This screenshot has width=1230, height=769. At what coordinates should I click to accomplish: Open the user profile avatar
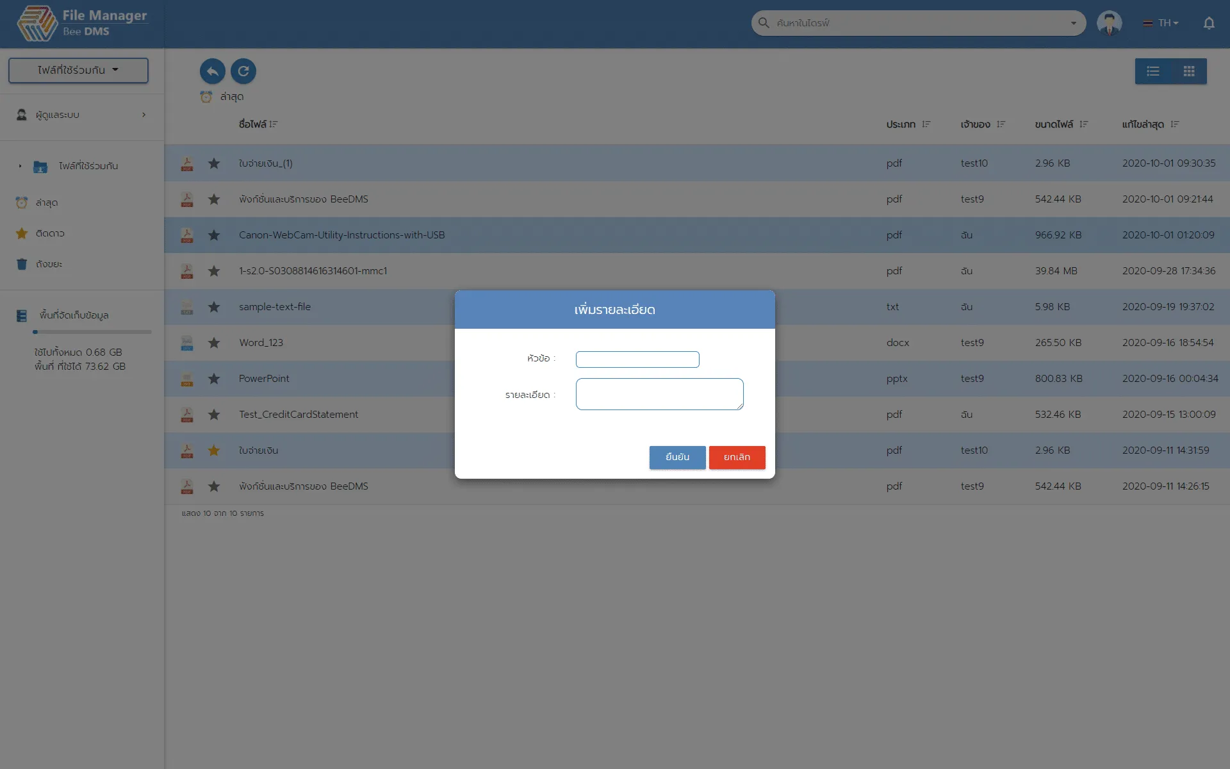click(1109, 23)
